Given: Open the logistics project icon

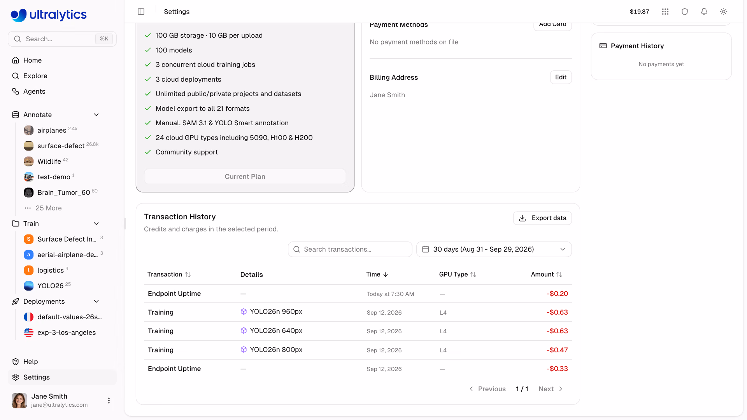Looking at the screenshot, I should coord(29,270).
